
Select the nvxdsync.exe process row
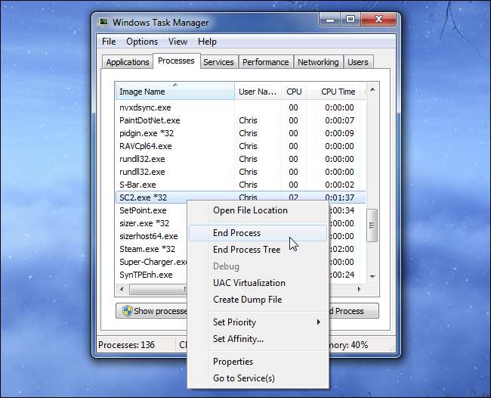coord(240,107)
